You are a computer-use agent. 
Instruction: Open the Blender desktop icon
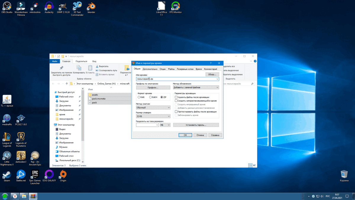point(91,6)
